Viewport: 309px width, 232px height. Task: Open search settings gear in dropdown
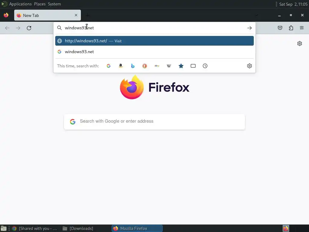(250, 66)
